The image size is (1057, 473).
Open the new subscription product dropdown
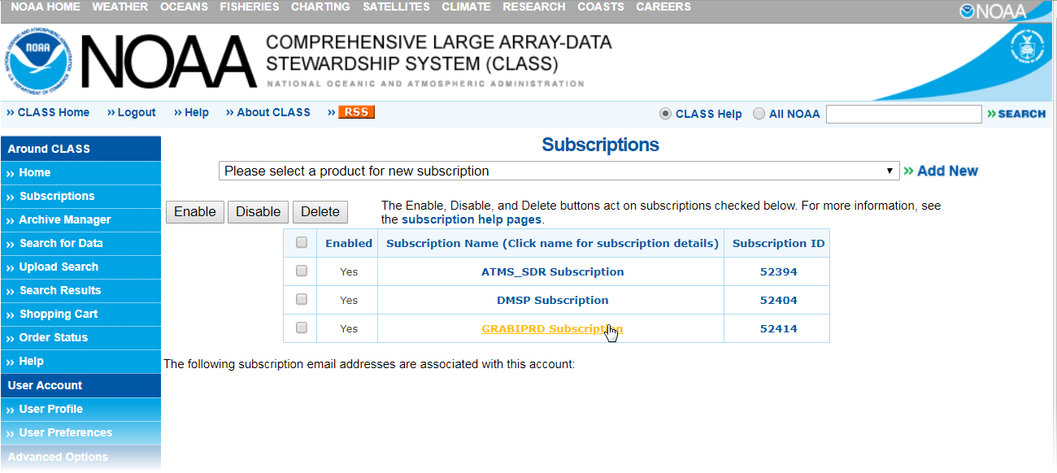[559, 171]
